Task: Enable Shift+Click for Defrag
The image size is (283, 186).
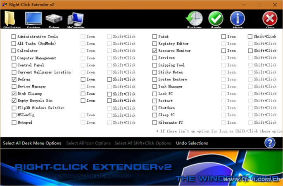Action: tap(109, 79)
